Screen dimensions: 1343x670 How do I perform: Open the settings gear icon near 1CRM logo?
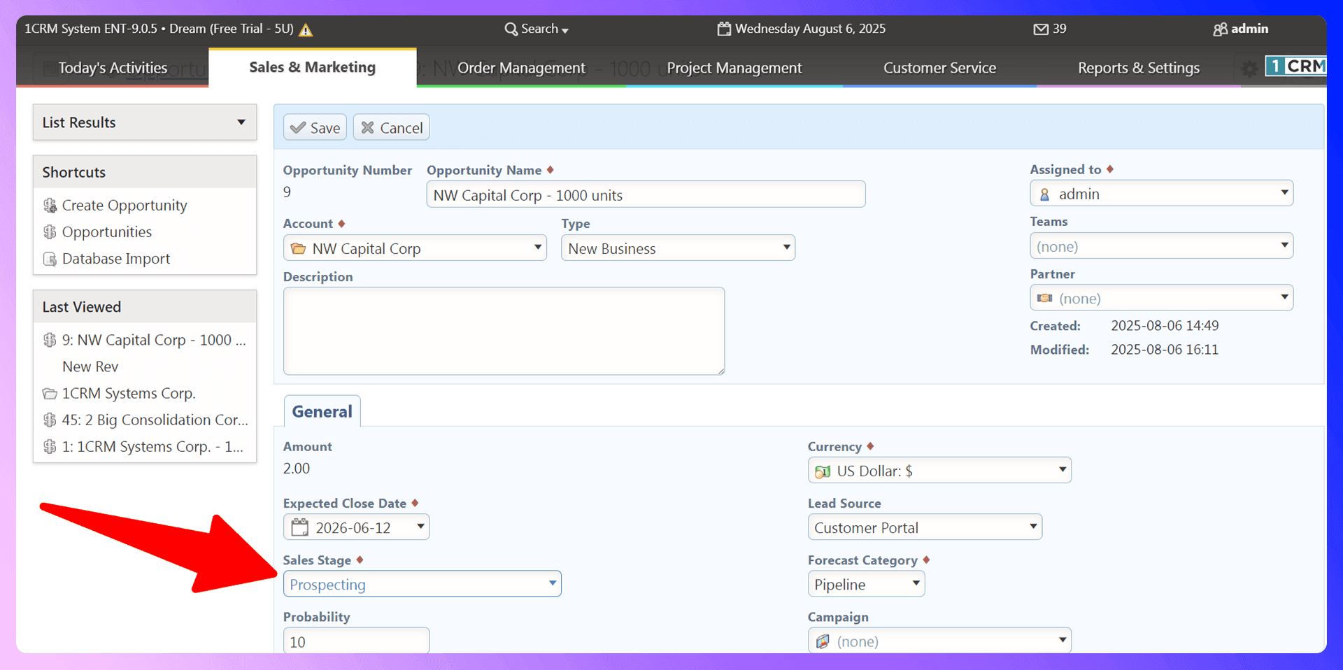[1249, 69]
